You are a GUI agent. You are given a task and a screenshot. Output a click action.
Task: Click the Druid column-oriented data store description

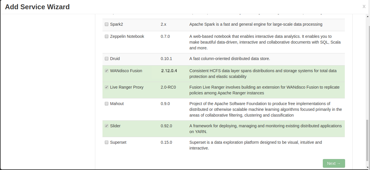click(x=230, y=59)
